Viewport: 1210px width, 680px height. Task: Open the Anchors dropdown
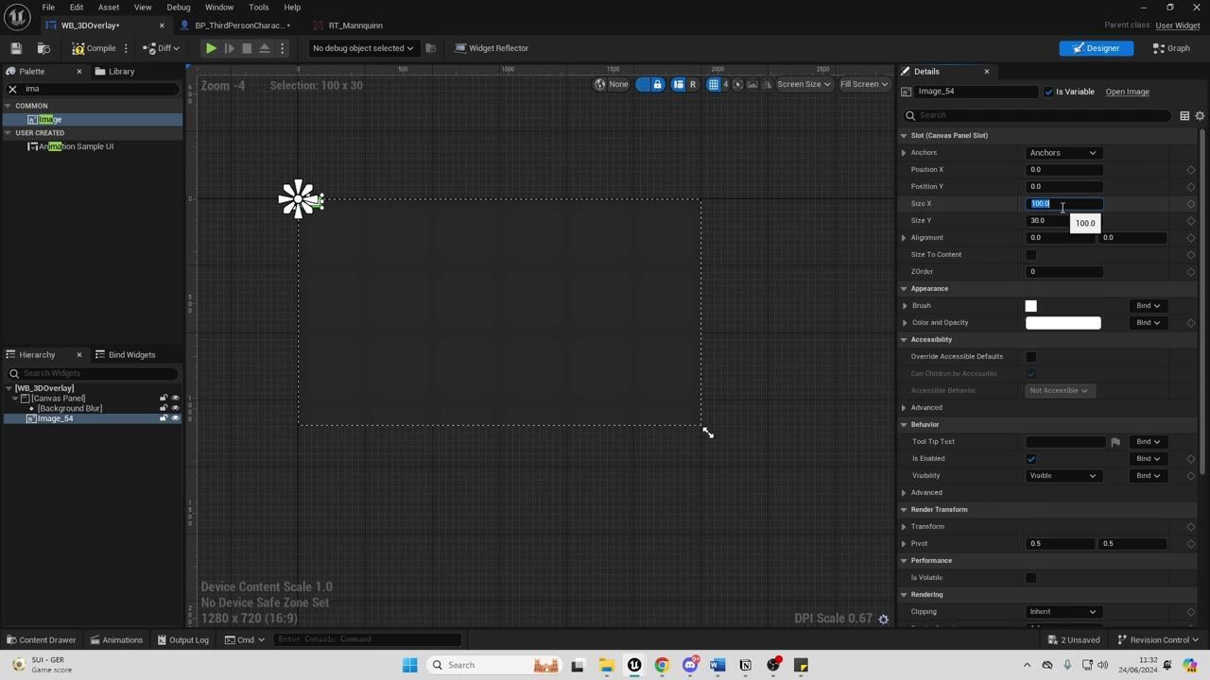1063,153
